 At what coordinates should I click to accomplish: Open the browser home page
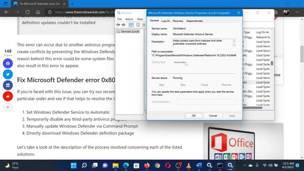point(38,12)
